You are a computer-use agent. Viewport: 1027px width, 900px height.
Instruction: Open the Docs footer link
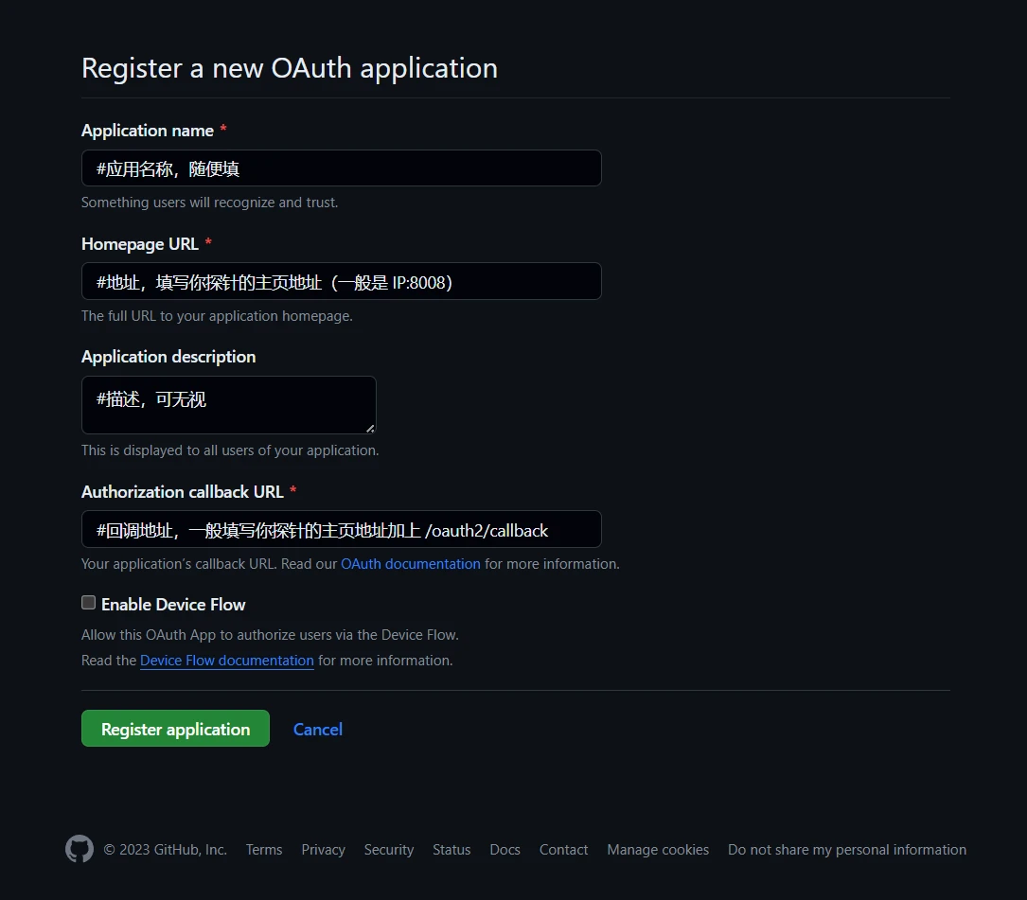pyautogui.click(x=505, y=850)
